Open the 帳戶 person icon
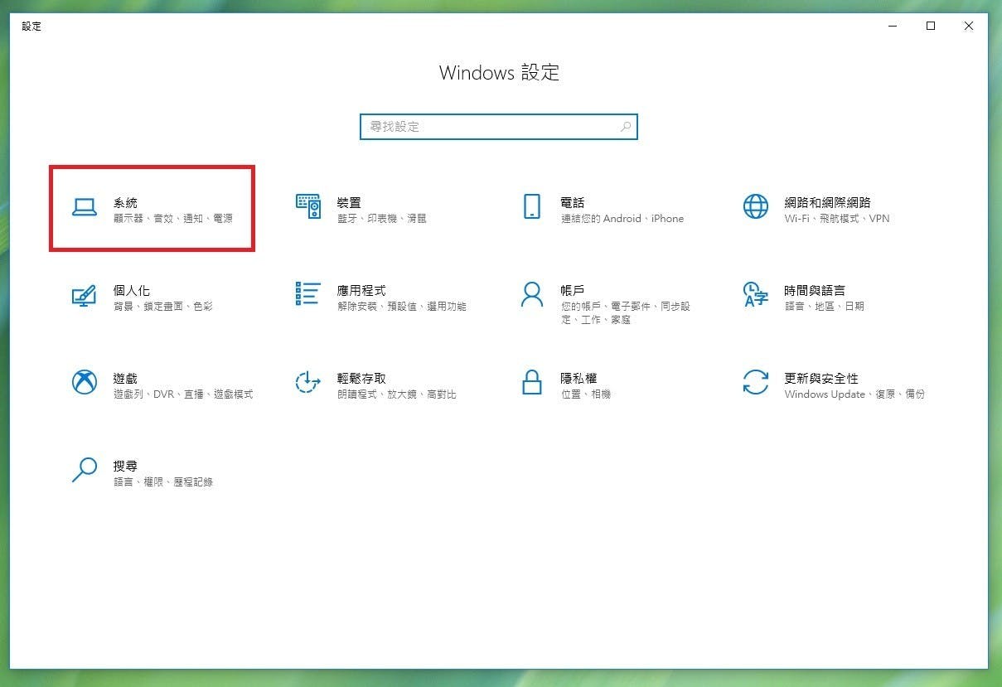Viewport: 1002px width, 687px height. 532,294
